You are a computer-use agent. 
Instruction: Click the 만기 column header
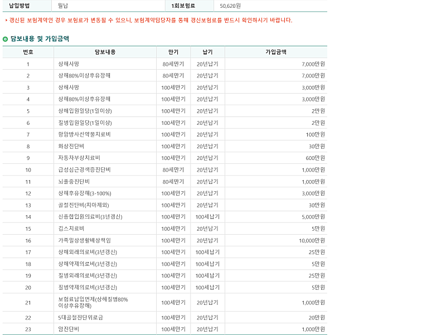point(173,52)
